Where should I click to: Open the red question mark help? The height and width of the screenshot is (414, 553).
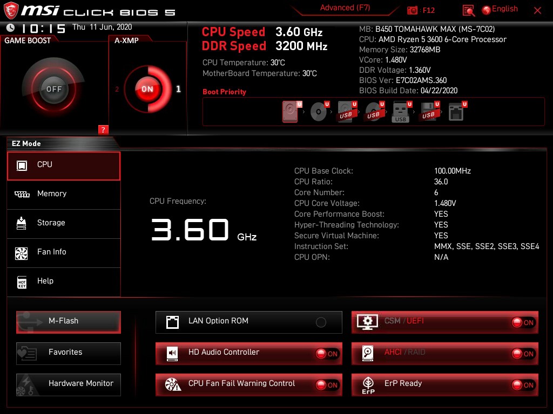tap(103, 129)
